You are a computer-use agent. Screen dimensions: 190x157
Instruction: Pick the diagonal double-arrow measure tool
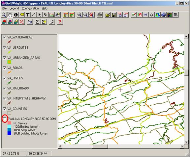34,15
